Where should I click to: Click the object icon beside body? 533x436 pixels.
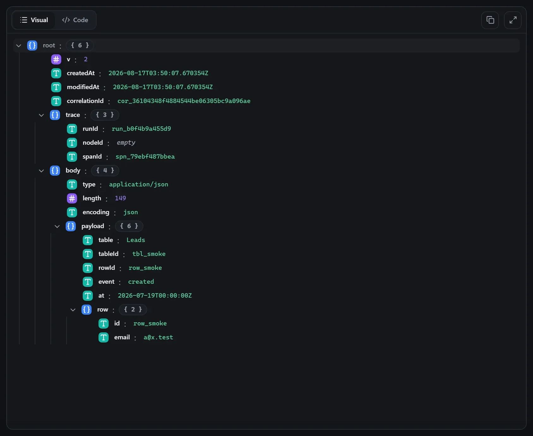point(55,171)
